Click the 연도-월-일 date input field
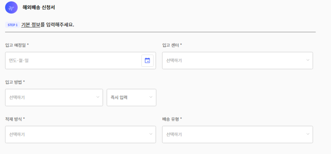Screen dimensions: 331x154 (x=73, y=61)
